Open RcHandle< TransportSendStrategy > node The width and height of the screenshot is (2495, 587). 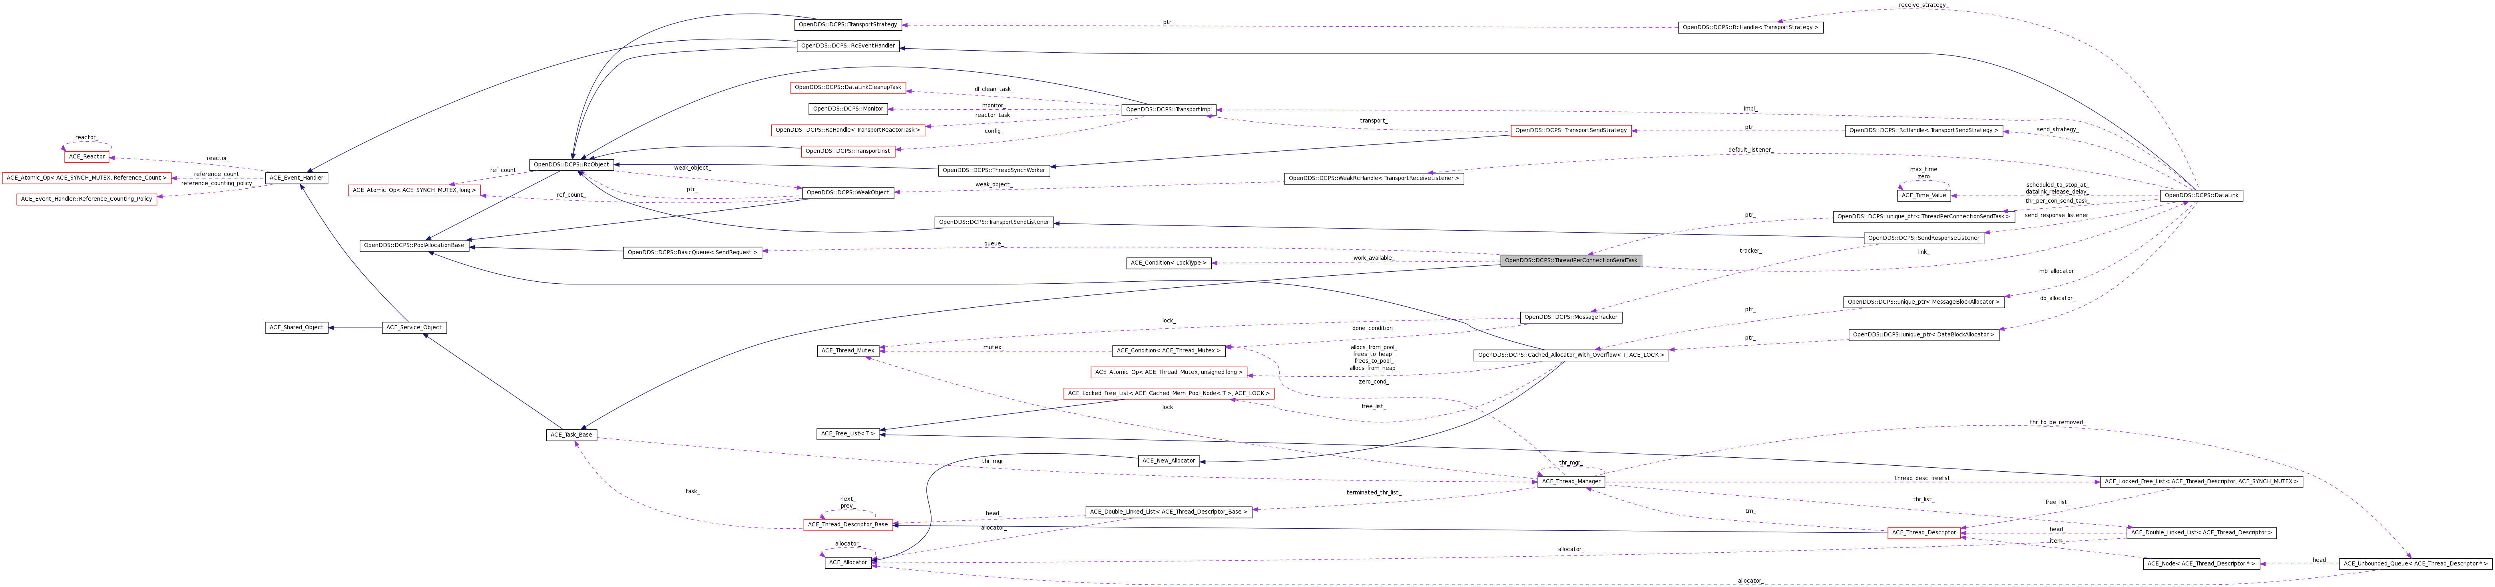tap(1924, 130)
